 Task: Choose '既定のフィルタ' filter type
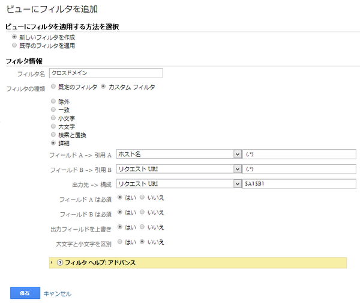click(53, 87)
